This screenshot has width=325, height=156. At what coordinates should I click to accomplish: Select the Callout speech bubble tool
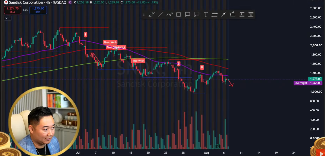pos(188,14)
